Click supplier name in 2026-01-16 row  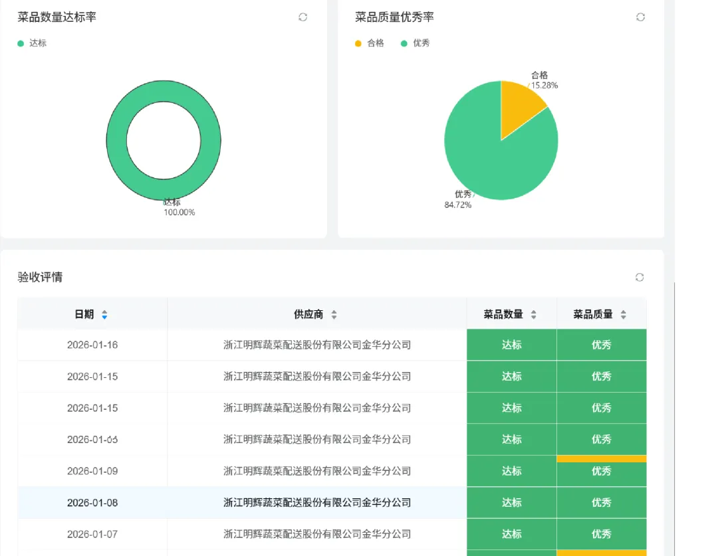click(x=317, y=345)
